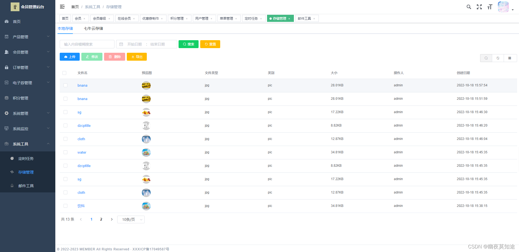519x252 pixels.
Task: Select all rows with the header checkbox
Action: click(x=64, y=73)
